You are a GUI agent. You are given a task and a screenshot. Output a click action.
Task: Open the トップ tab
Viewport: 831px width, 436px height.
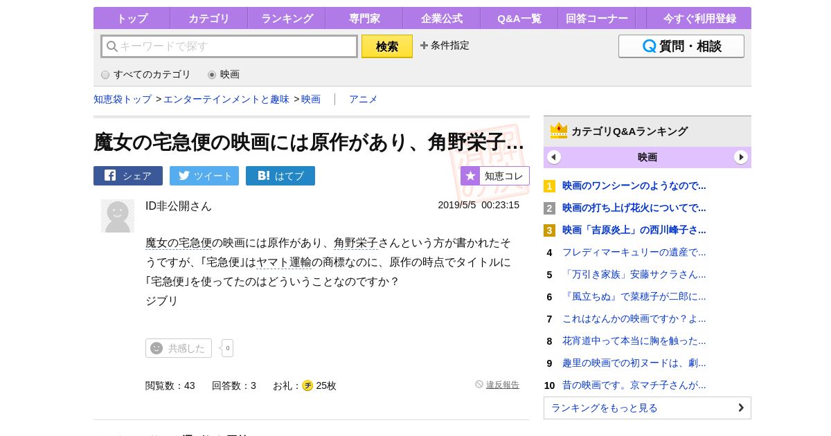point(132,19)
